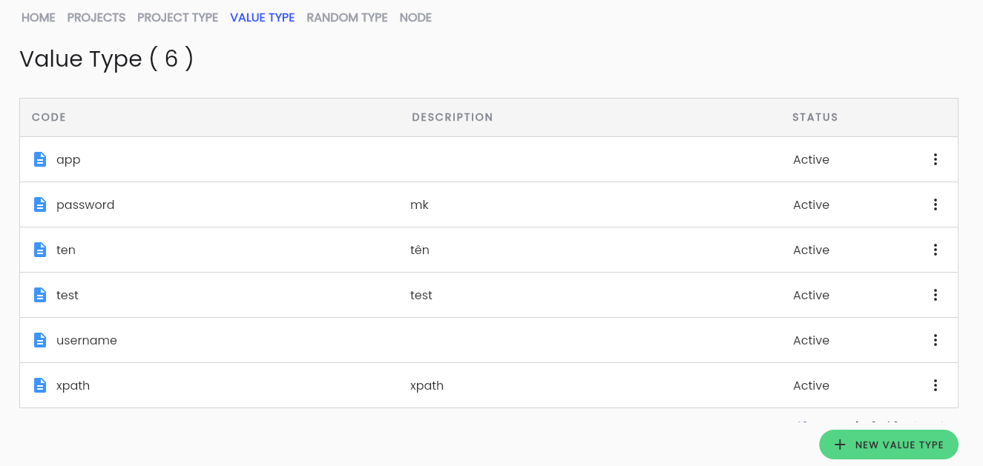Click the file icon in the xpath row
983x466 pixels.
click(40, 385)
